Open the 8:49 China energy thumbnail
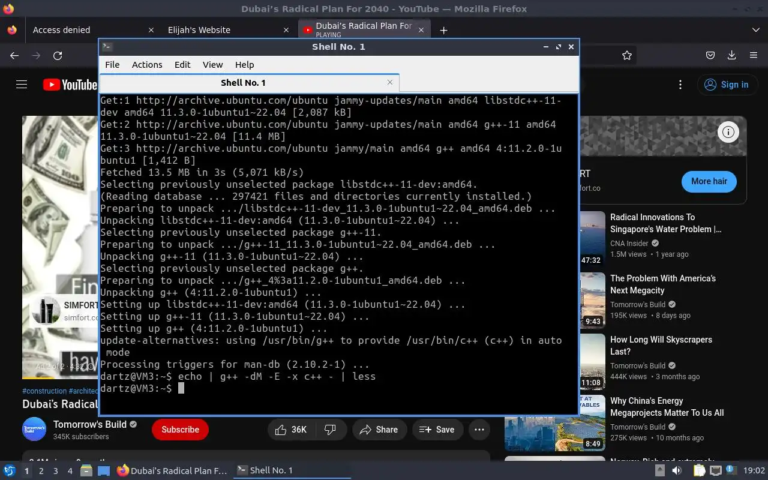The height and width of the screenshot is (480, 768). 555,422
